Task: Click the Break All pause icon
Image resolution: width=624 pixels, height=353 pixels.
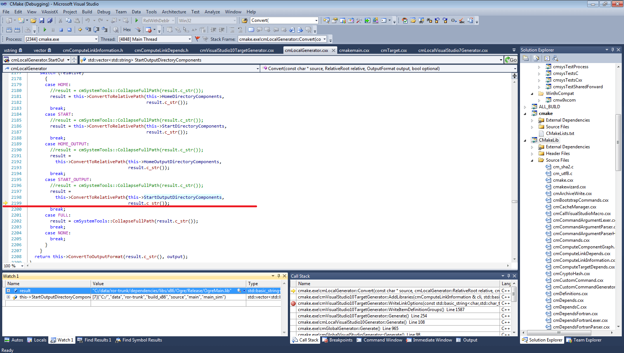Action: (53, 30)
